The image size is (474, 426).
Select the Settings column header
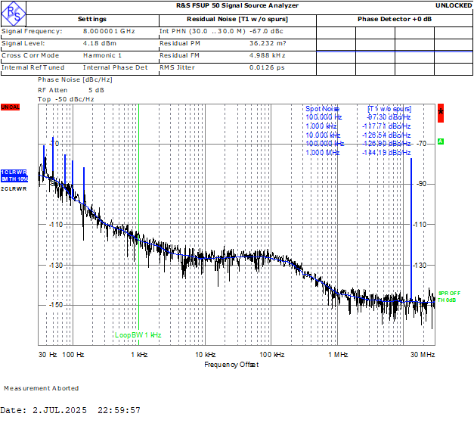click(91, 19)
